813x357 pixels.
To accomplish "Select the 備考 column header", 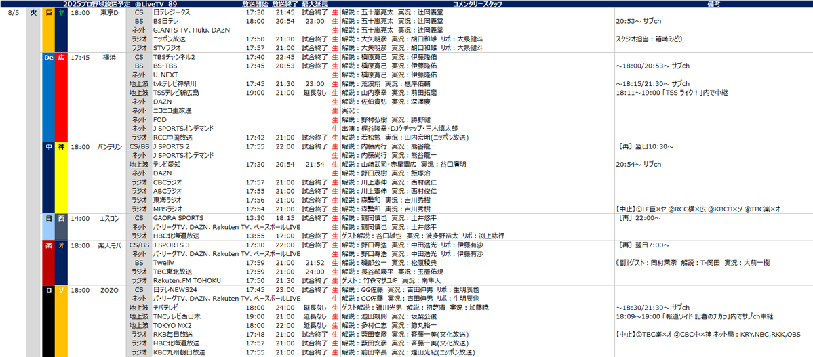I will click(x=713, y=3).
